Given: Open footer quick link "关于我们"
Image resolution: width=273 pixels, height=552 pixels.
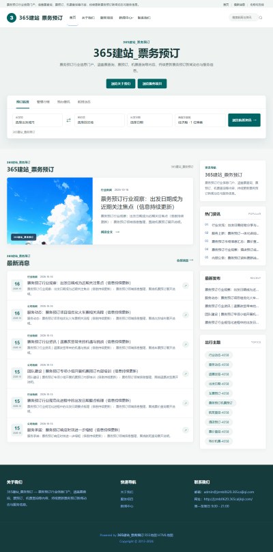Looking at the screenshot, I should [127, 492].
